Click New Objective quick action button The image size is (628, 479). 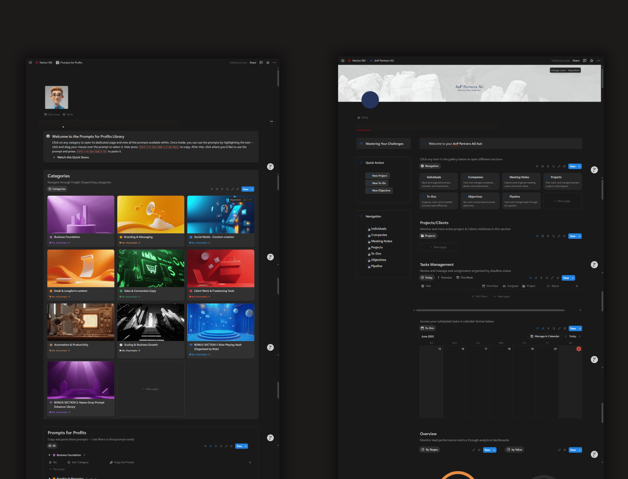(379, 190)
